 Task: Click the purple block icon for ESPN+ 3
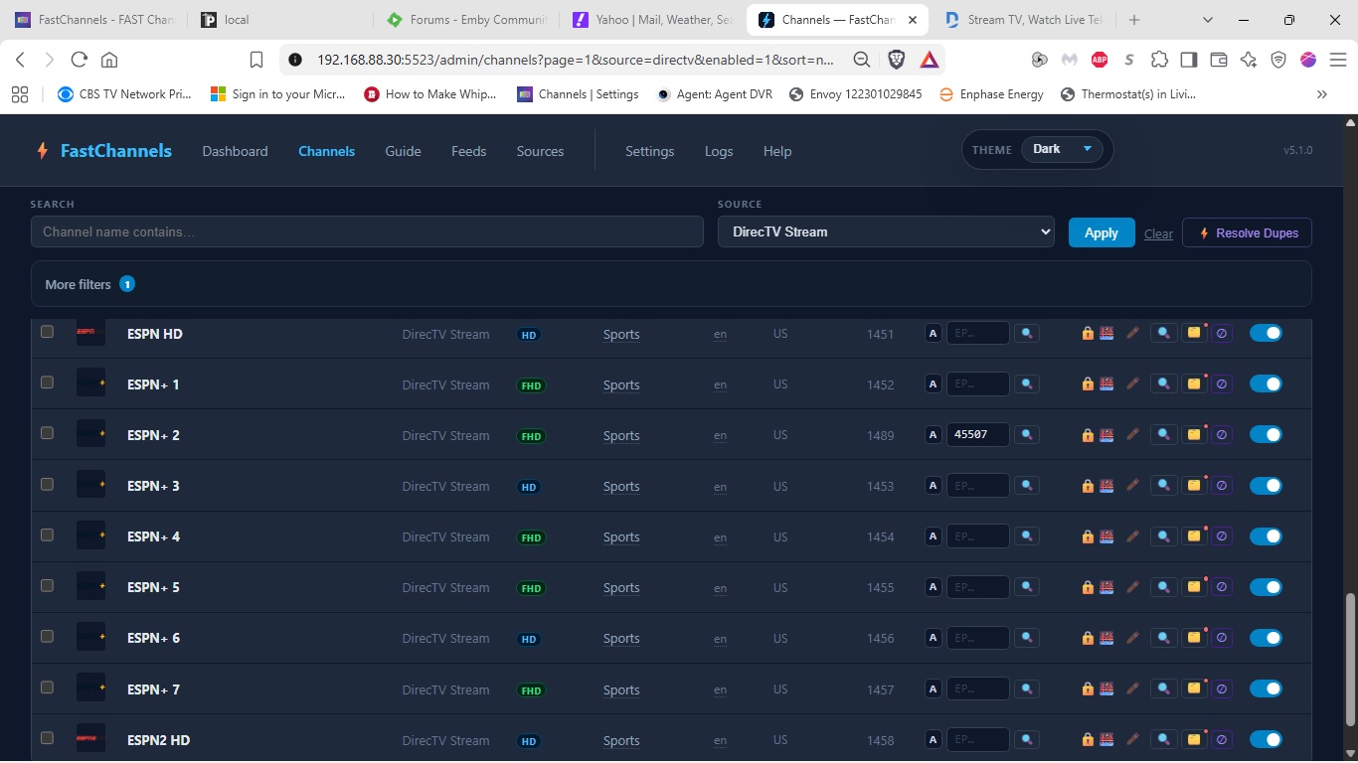tap(1222, 486)
